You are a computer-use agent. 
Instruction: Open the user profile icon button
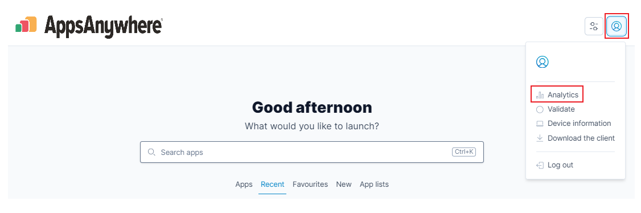[617, 26]
